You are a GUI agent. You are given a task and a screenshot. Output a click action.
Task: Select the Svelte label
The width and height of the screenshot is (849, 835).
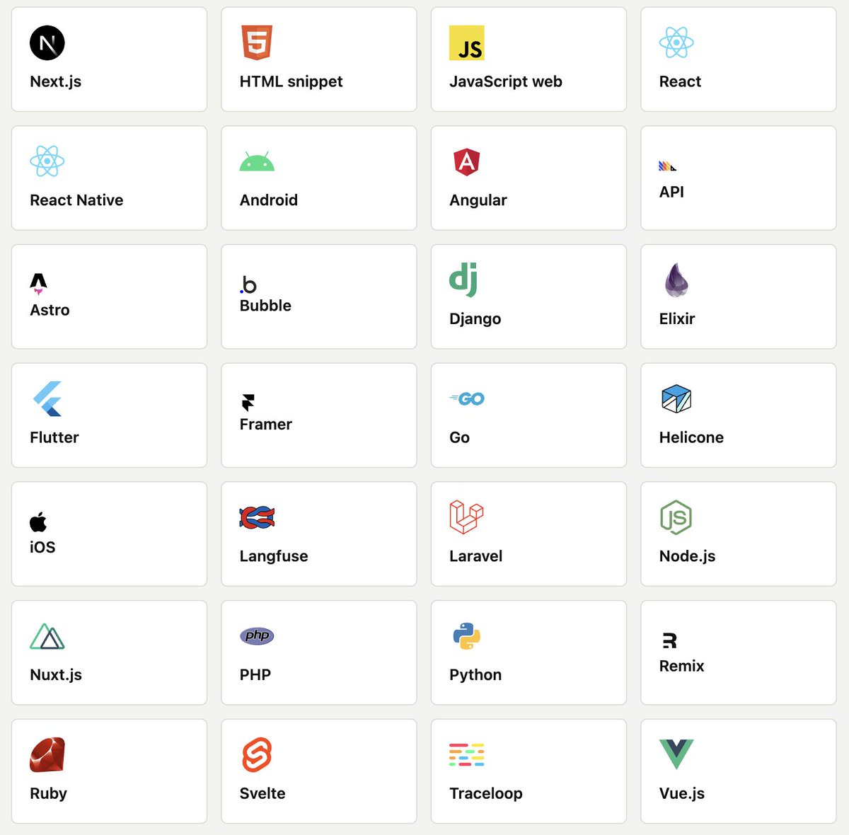262,793
